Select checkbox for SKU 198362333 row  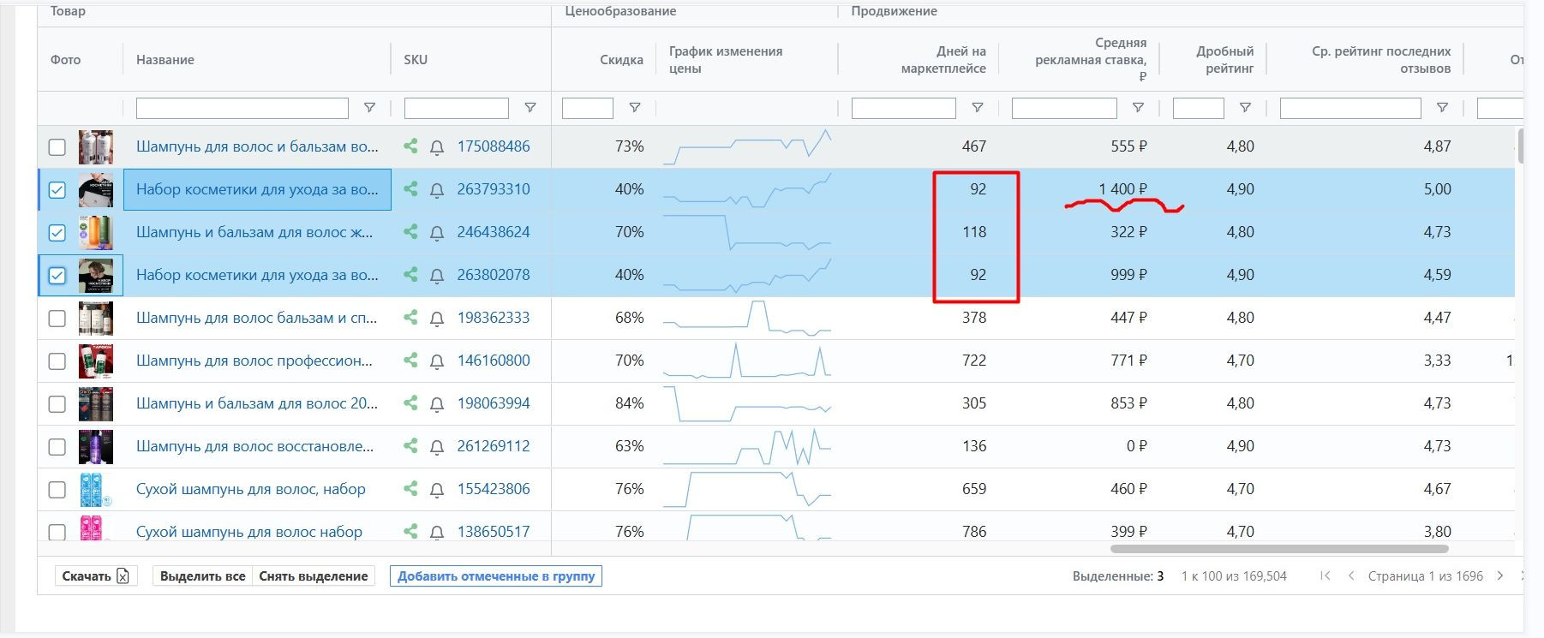tap(57, 319)
